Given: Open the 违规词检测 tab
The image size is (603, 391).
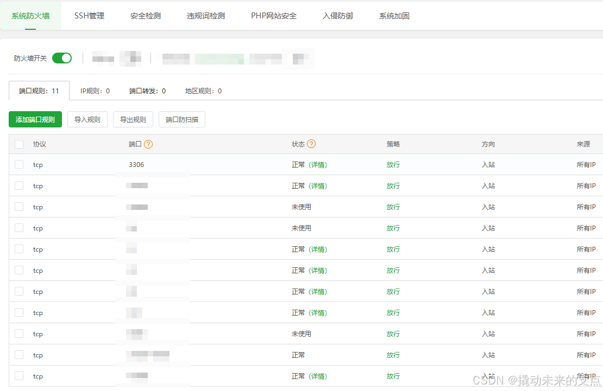Looking at the screenshot, I should tap(206, 16).
